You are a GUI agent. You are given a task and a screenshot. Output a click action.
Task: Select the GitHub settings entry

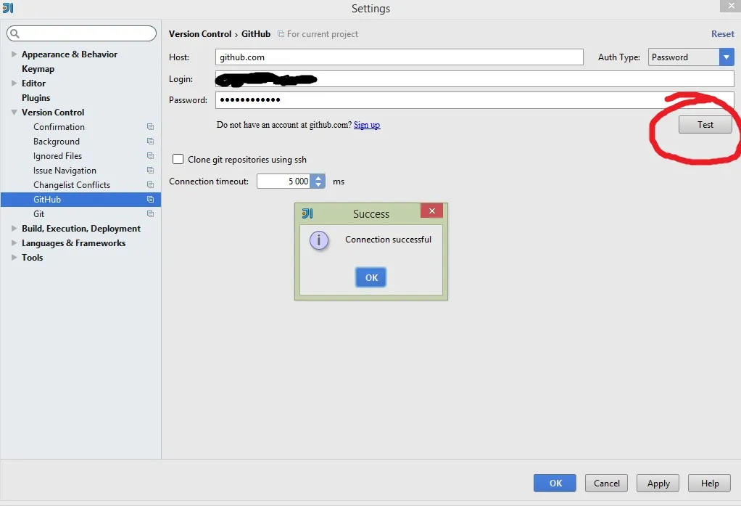click(80, 199)
